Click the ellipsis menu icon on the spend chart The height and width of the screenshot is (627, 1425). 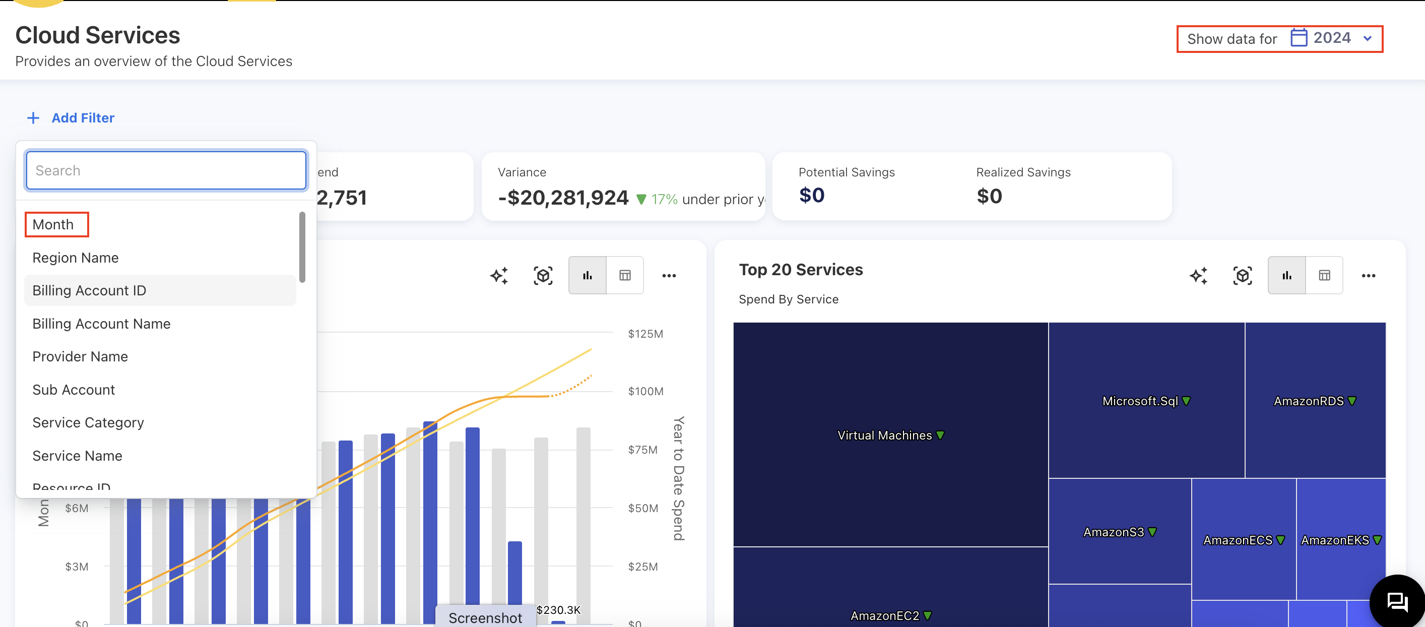(x=669, y=276)
